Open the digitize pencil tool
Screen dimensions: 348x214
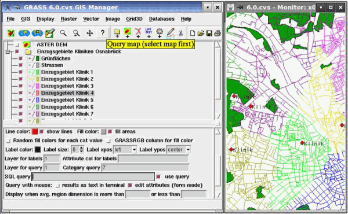tap(171, 33)
